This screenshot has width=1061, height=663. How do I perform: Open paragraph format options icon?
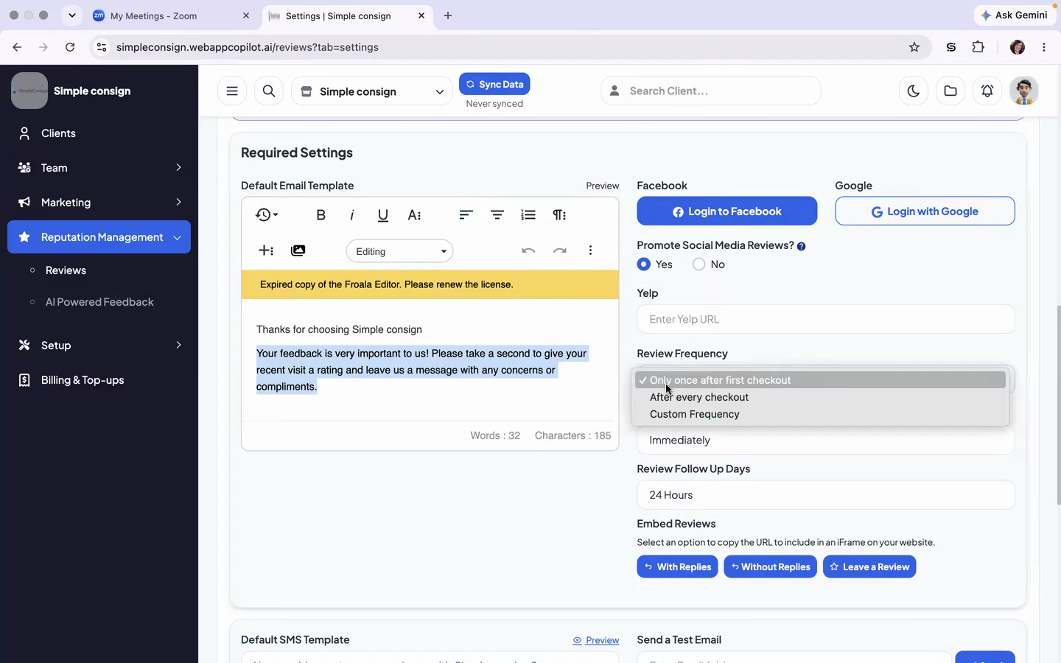[559, 215]
